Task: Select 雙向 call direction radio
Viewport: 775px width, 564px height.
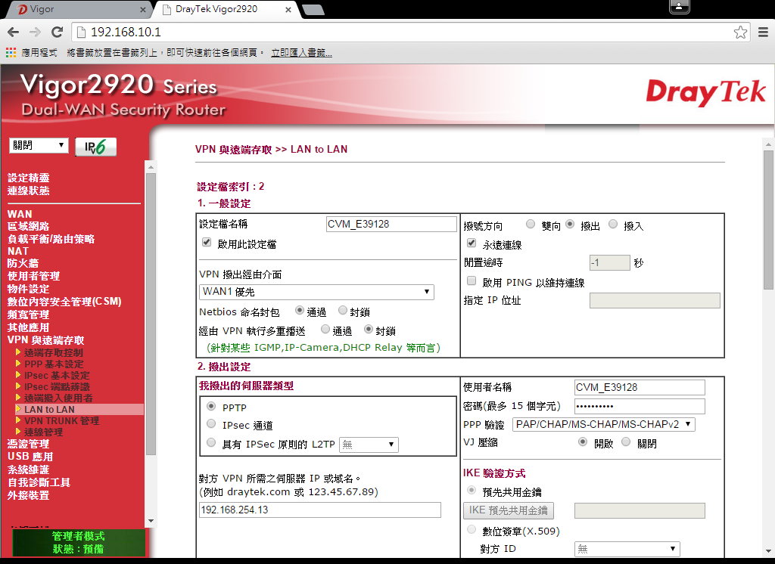Action: 531,225
